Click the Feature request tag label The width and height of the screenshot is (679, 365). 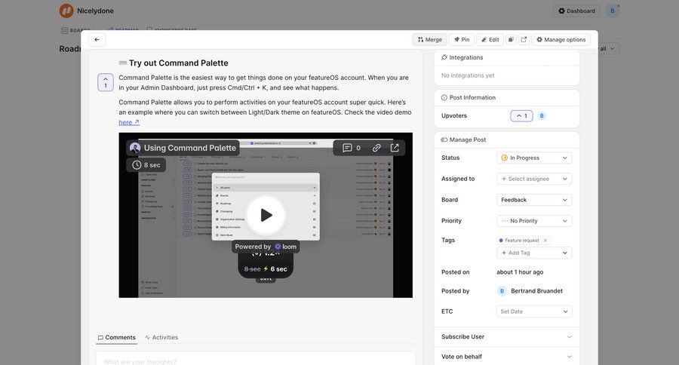521,241
